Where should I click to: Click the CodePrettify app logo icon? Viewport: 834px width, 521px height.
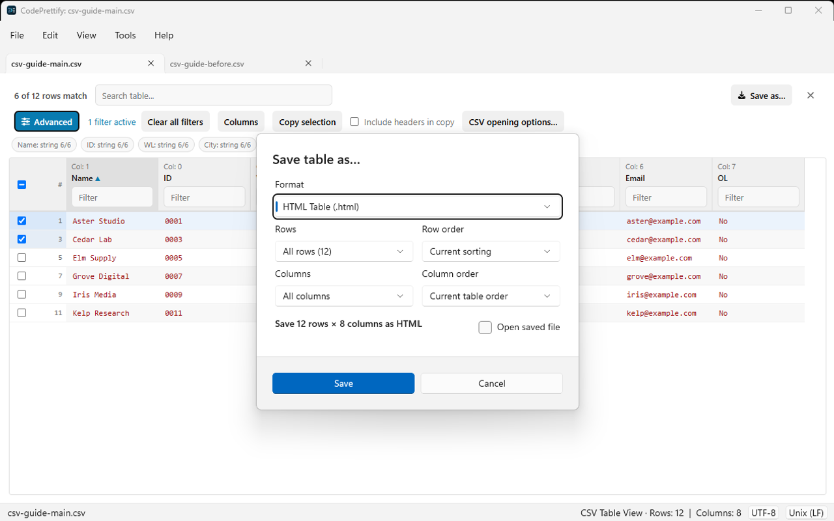tap(11, 10)
